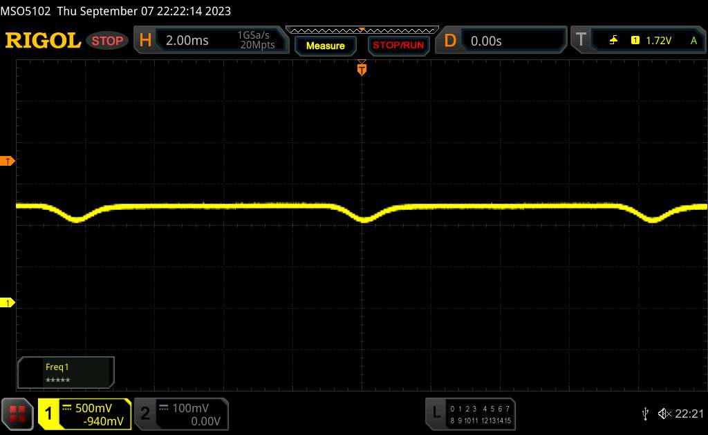Click the STOP status indicator
The height and width of the screenshot is (435, 708).
tap(107, 41)
